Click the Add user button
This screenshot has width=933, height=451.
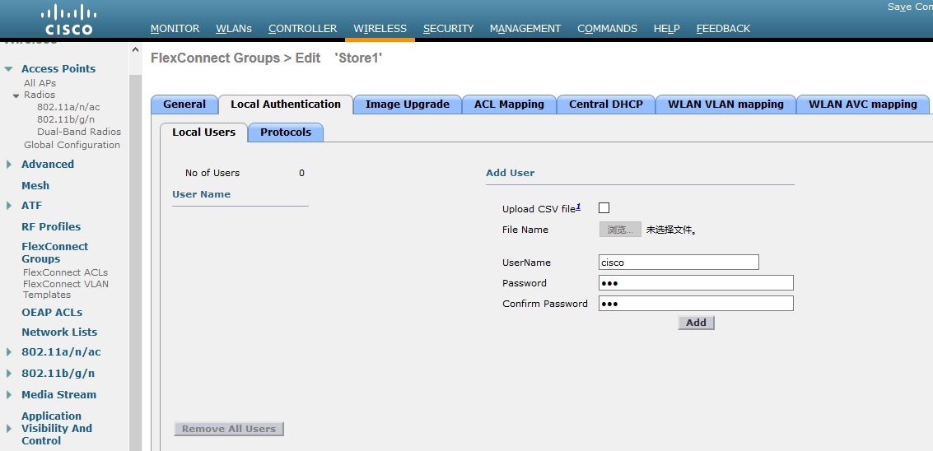coord(696,323)
